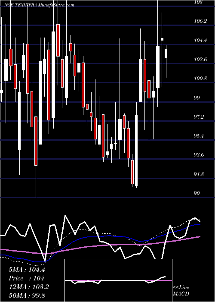Click the 50MA : 99.8 readout
Viewport: 215px width, 302px height.
point(27,295)
